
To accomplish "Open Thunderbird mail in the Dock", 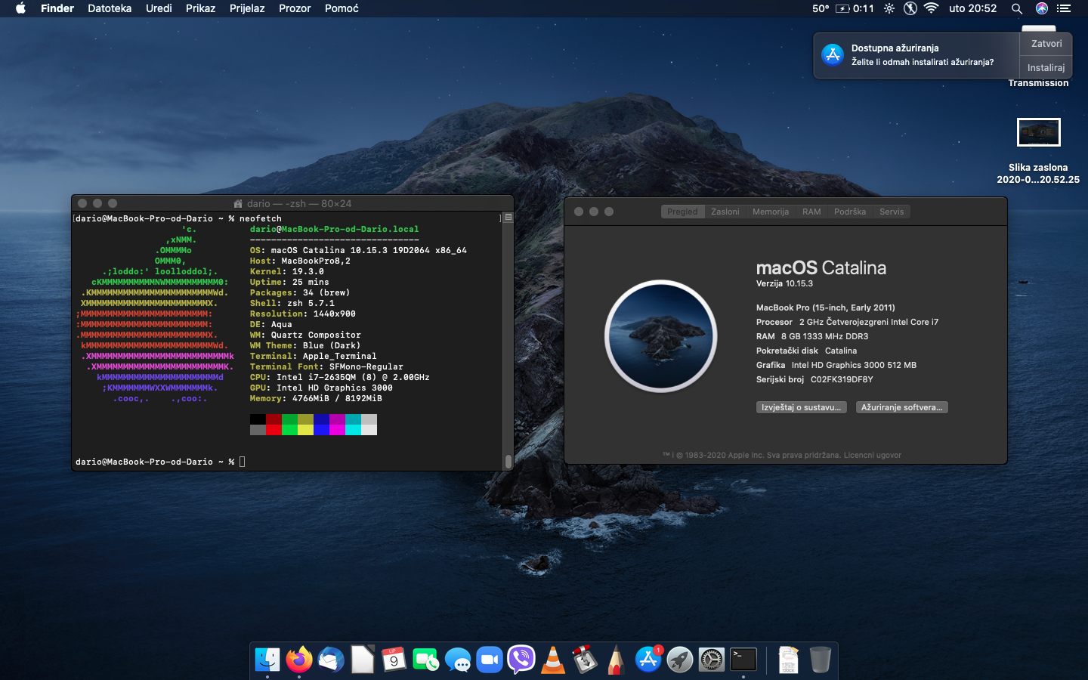I will (x=331, y=660).
